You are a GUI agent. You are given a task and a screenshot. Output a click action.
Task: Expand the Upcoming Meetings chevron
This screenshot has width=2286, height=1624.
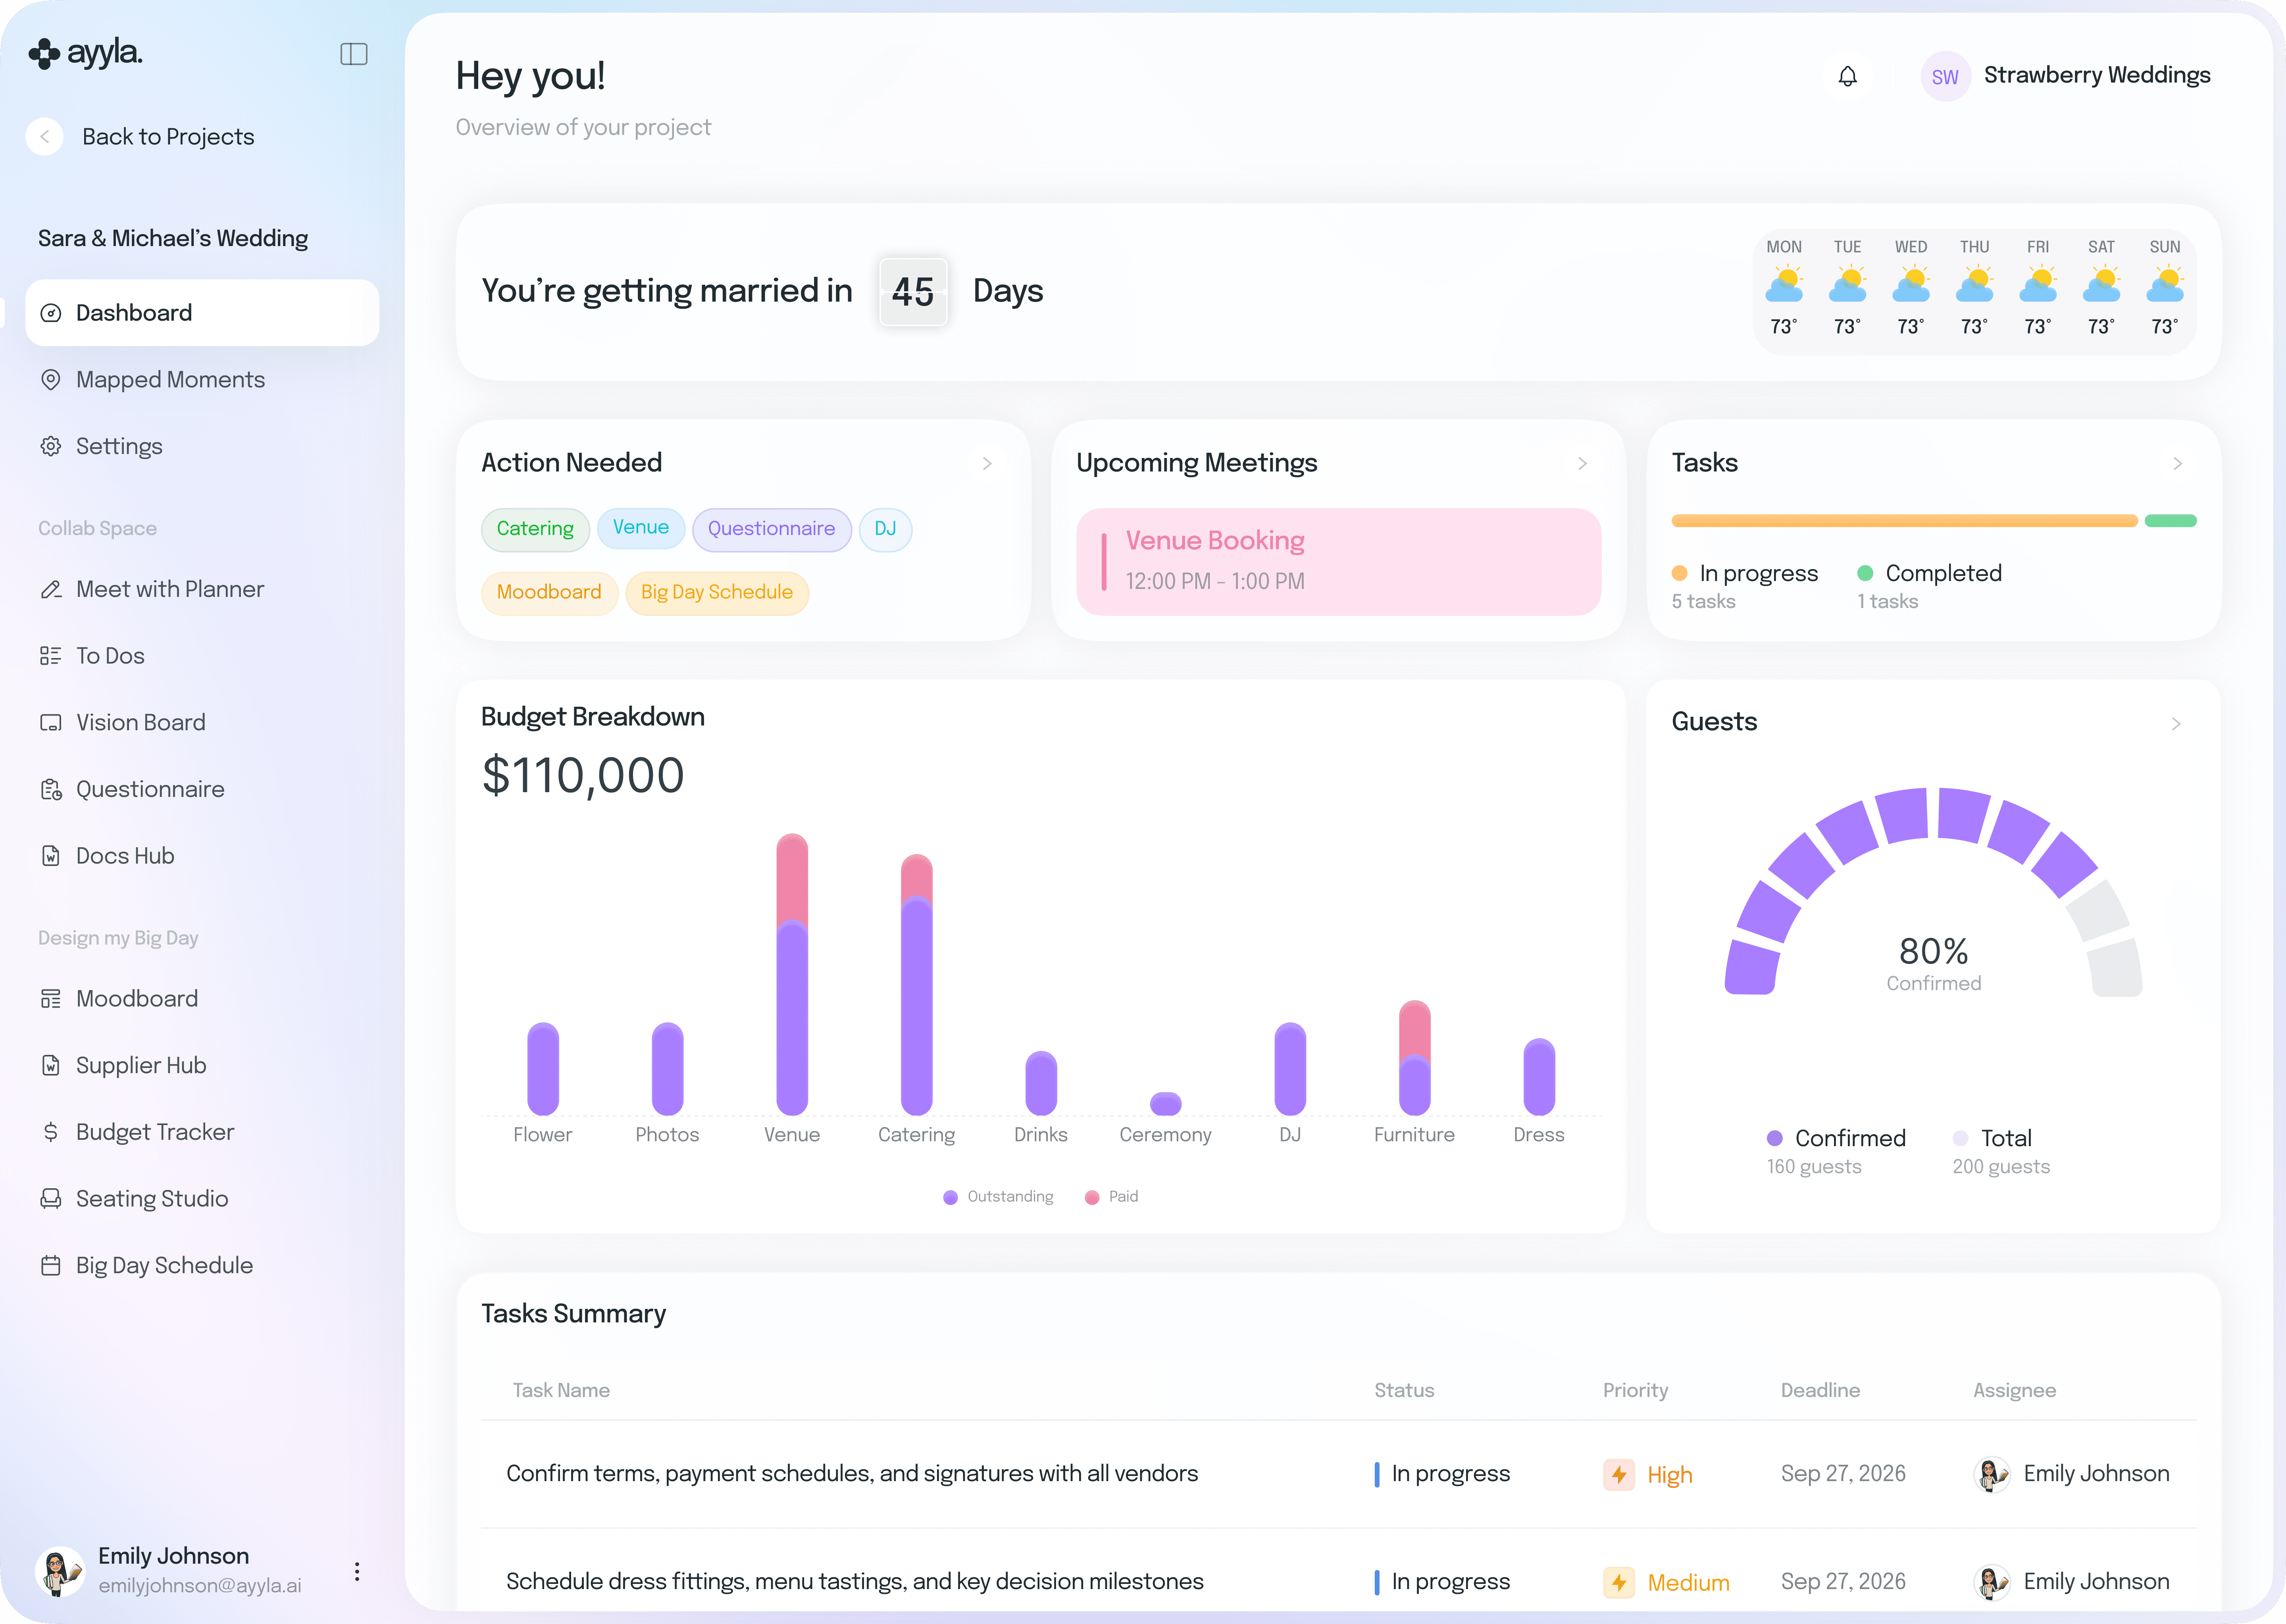pyautogui.click(x=1582, y=464)
